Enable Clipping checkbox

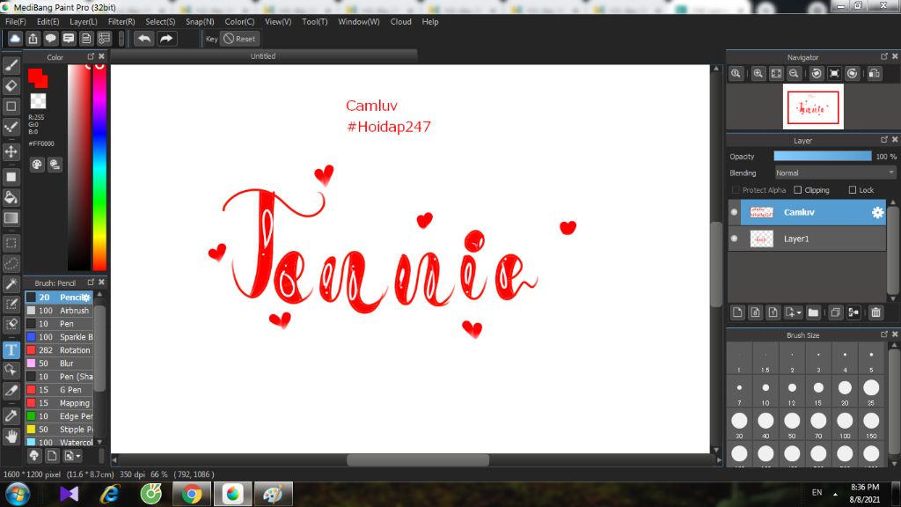[797, 190]
